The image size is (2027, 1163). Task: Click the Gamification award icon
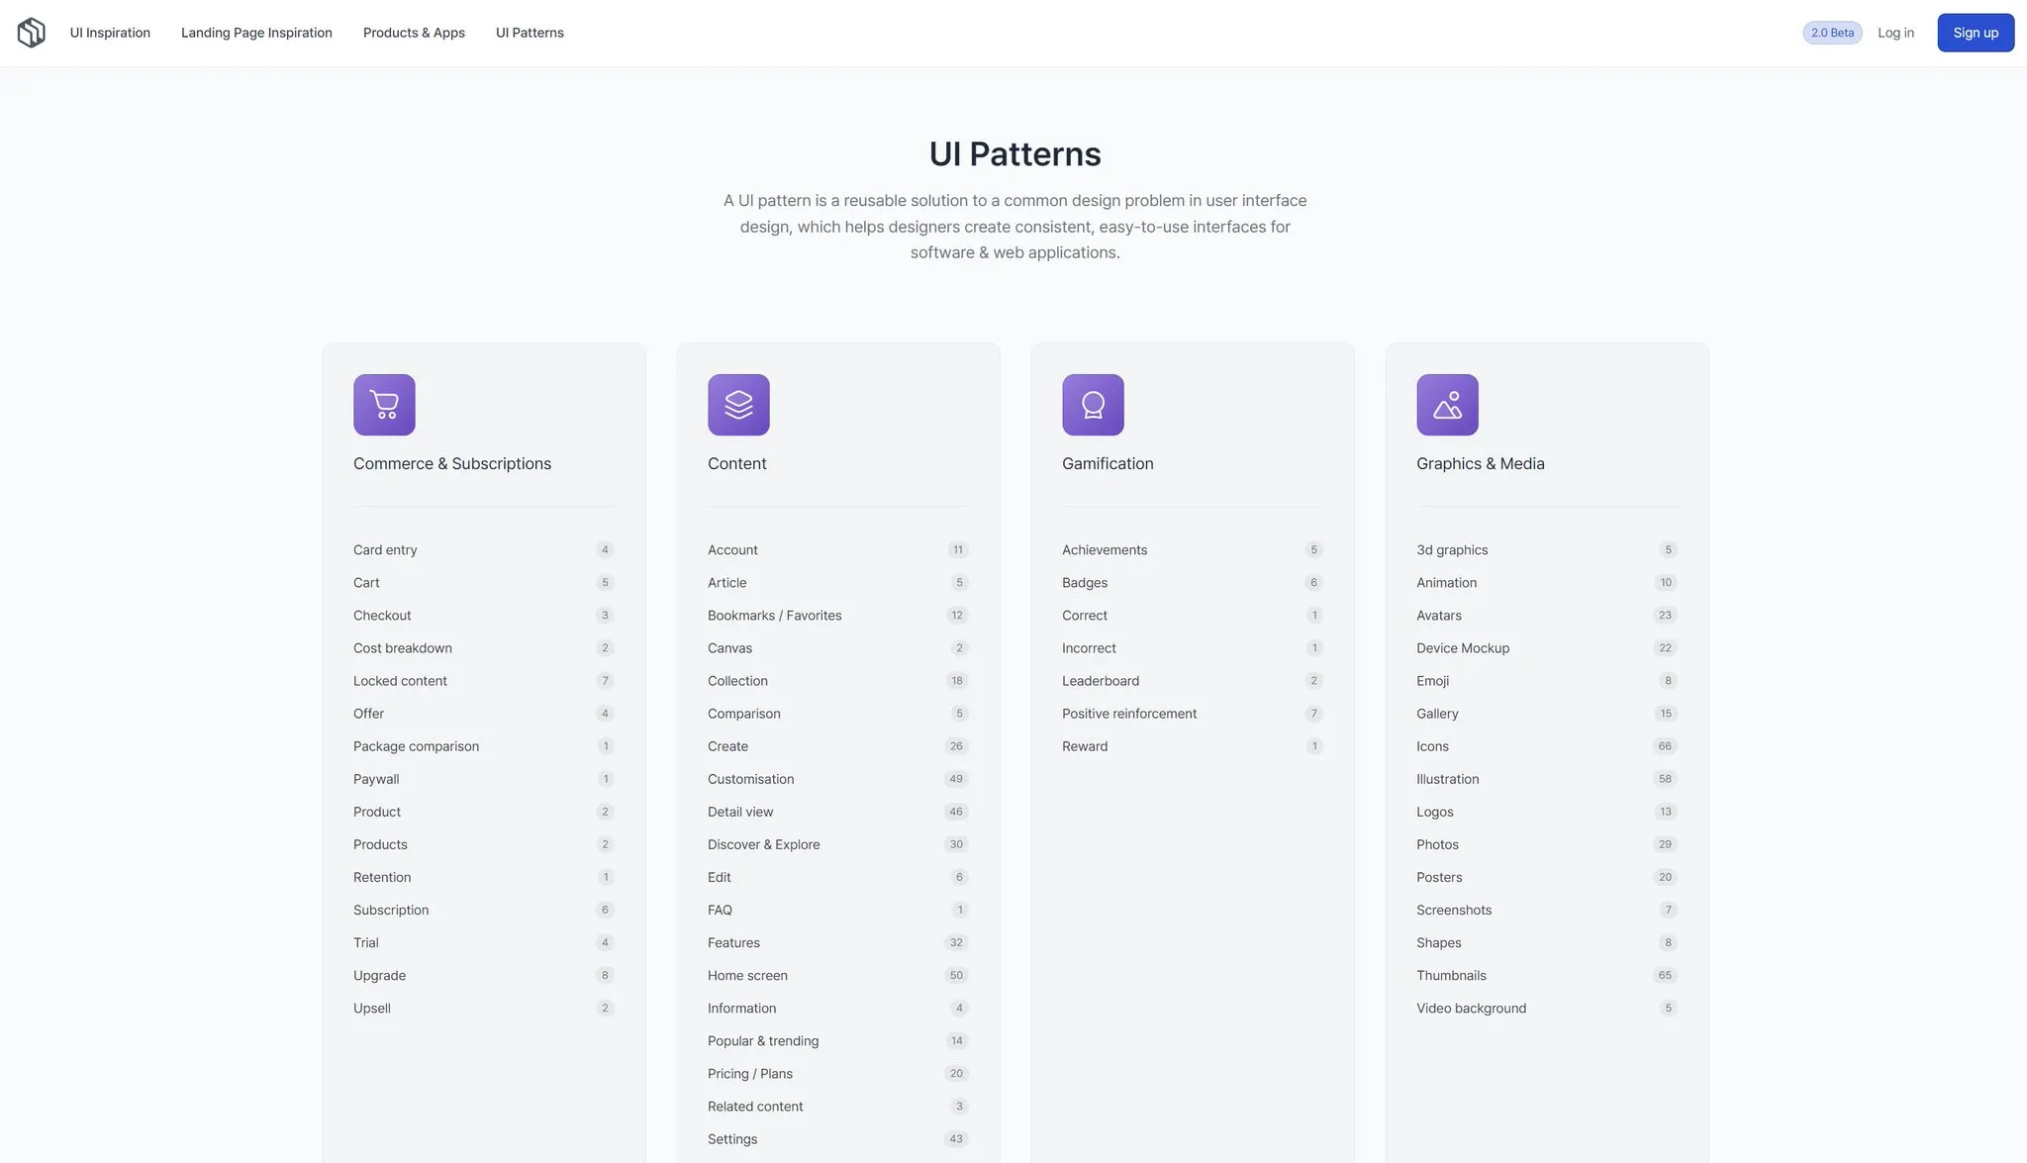pos(1093,405)
